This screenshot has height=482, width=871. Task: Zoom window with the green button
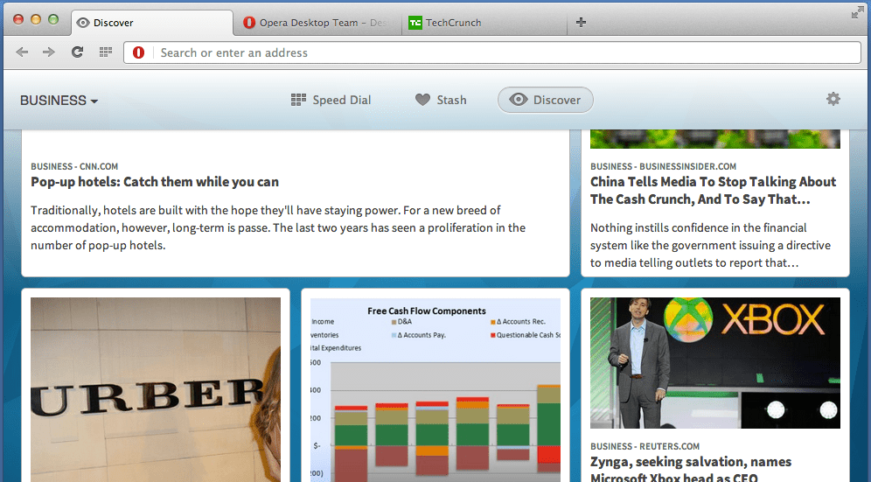pyautogui.click(x=54, y=20)
